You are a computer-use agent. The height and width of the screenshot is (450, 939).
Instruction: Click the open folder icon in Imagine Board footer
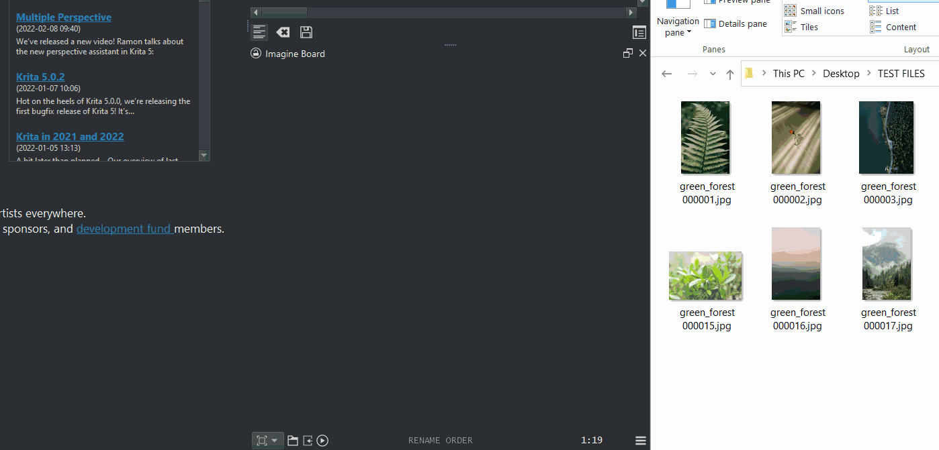293,441
